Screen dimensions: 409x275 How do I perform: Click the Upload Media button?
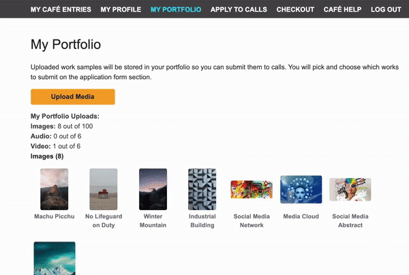click(73, 97)
